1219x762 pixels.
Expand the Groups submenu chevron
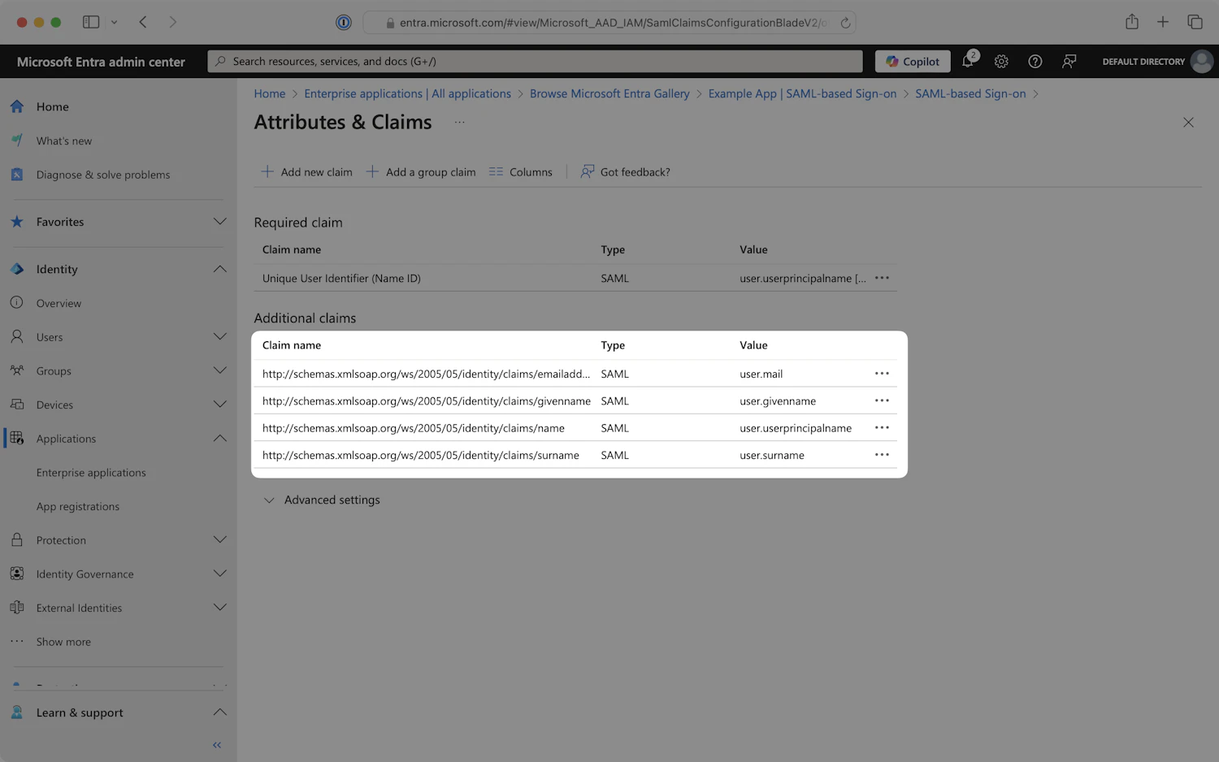coord(219,370)
